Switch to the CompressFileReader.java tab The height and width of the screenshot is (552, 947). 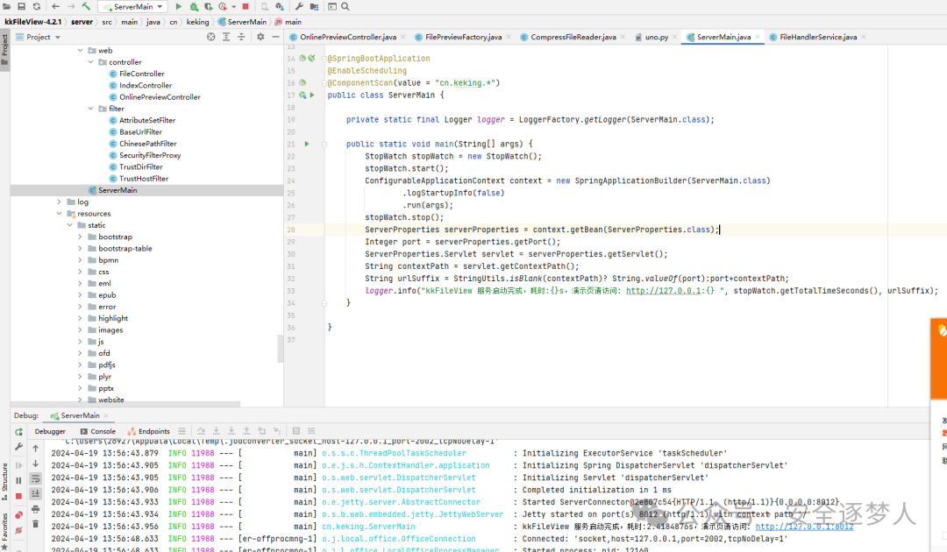pos(573,37)
